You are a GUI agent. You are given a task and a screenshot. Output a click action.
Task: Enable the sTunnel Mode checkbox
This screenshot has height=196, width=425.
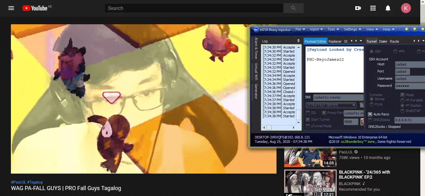(308, 126)
